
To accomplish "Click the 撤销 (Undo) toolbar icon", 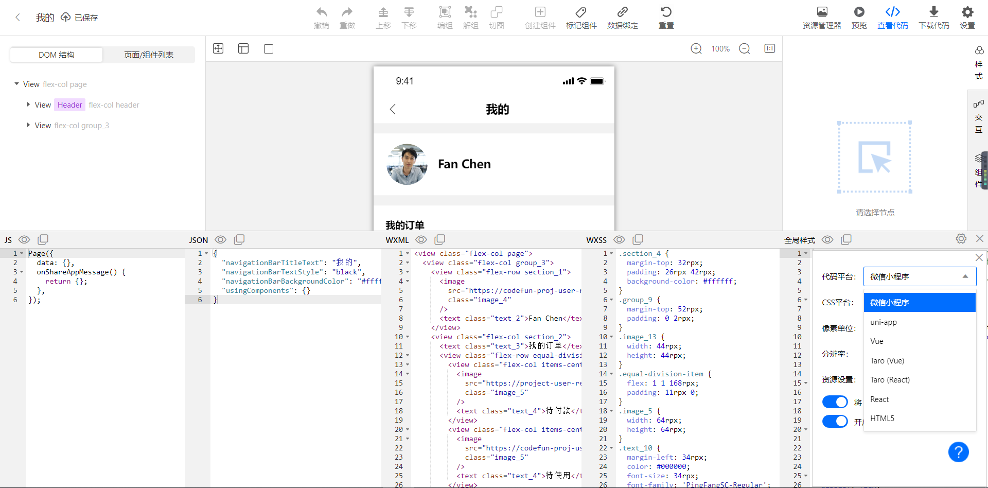I will pyautogui.click(x=322, y=17).
